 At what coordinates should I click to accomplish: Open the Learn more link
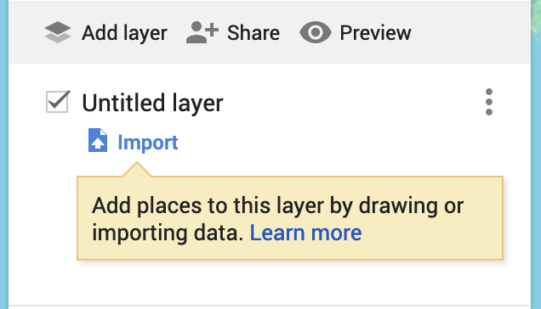(x=305, y=233)
